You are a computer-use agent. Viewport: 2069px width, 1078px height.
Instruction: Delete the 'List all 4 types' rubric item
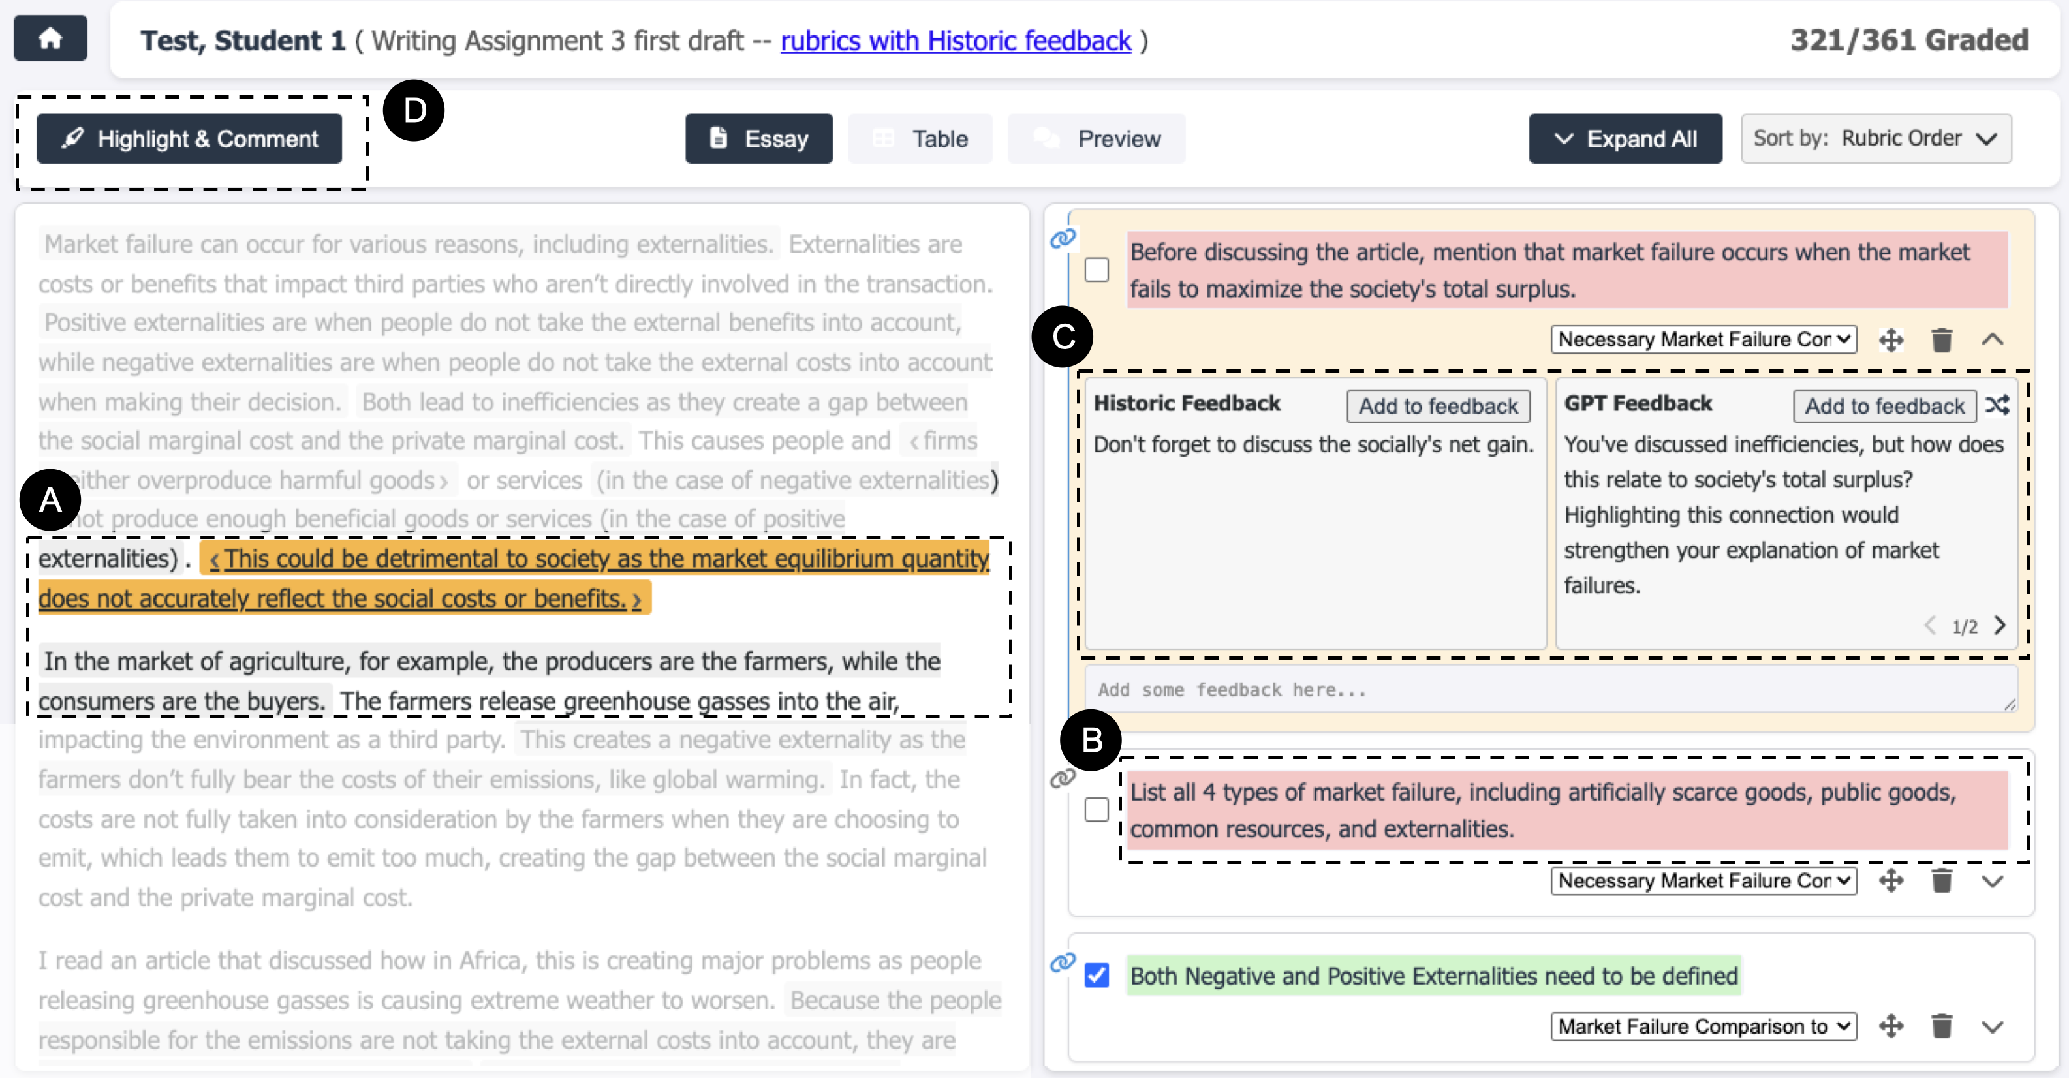pyautogui.click(x=1941, y=881)
